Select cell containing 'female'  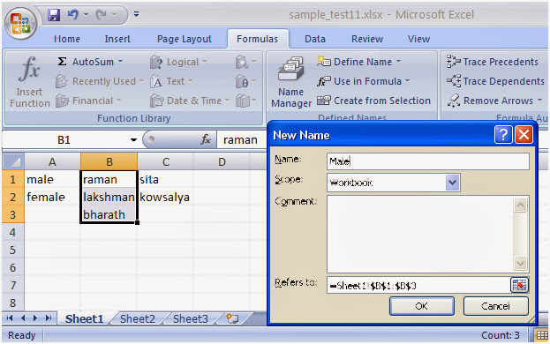click(x=52, y=197)
